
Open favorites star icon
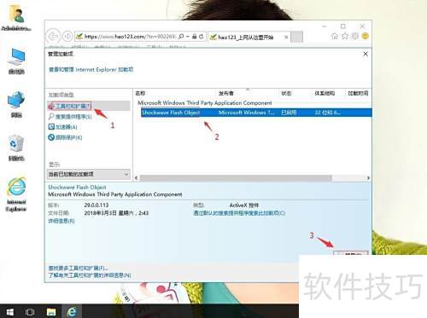(x=345, y=36)
